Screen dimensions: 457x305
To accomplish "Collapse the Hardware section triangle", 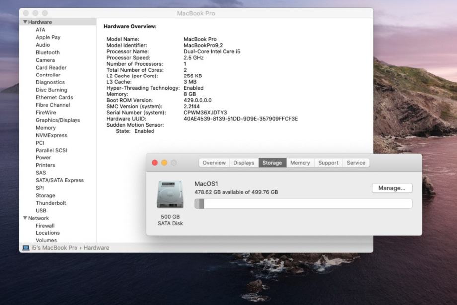I will pos(25,22).
